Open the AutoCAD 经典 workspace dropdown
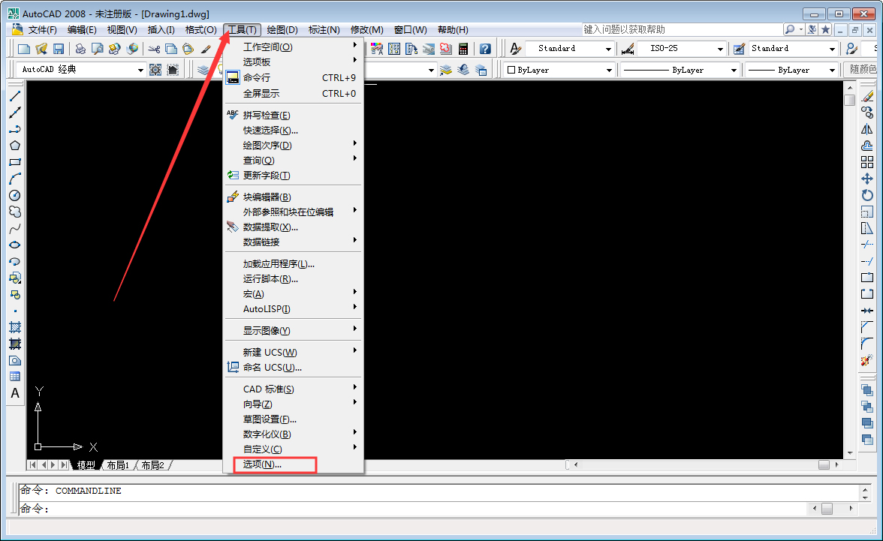This screenshot has height=541, width=883. 143,69
